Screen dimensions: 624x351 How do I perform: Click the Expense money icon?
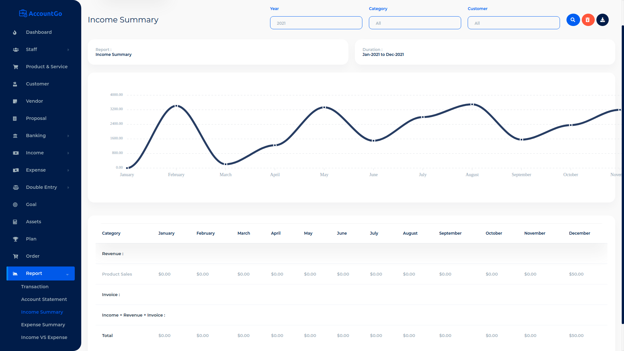click(16, 170)
